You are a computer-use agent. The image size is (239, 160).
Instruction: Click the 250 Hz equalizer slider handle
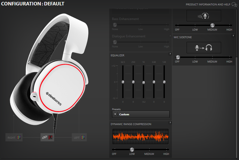pos(133,82)
